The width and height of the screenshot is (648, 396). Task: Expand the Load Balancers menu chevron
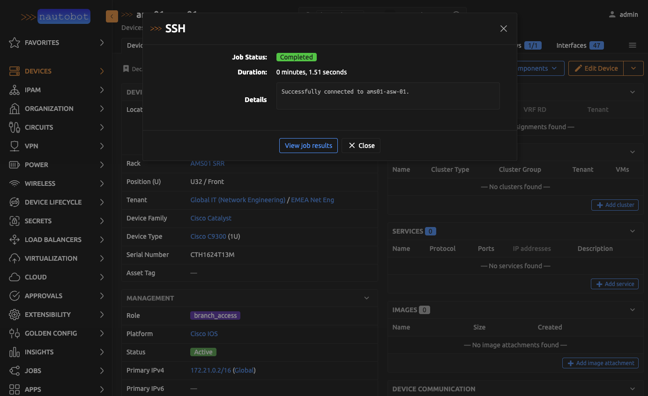coord(102,240)
